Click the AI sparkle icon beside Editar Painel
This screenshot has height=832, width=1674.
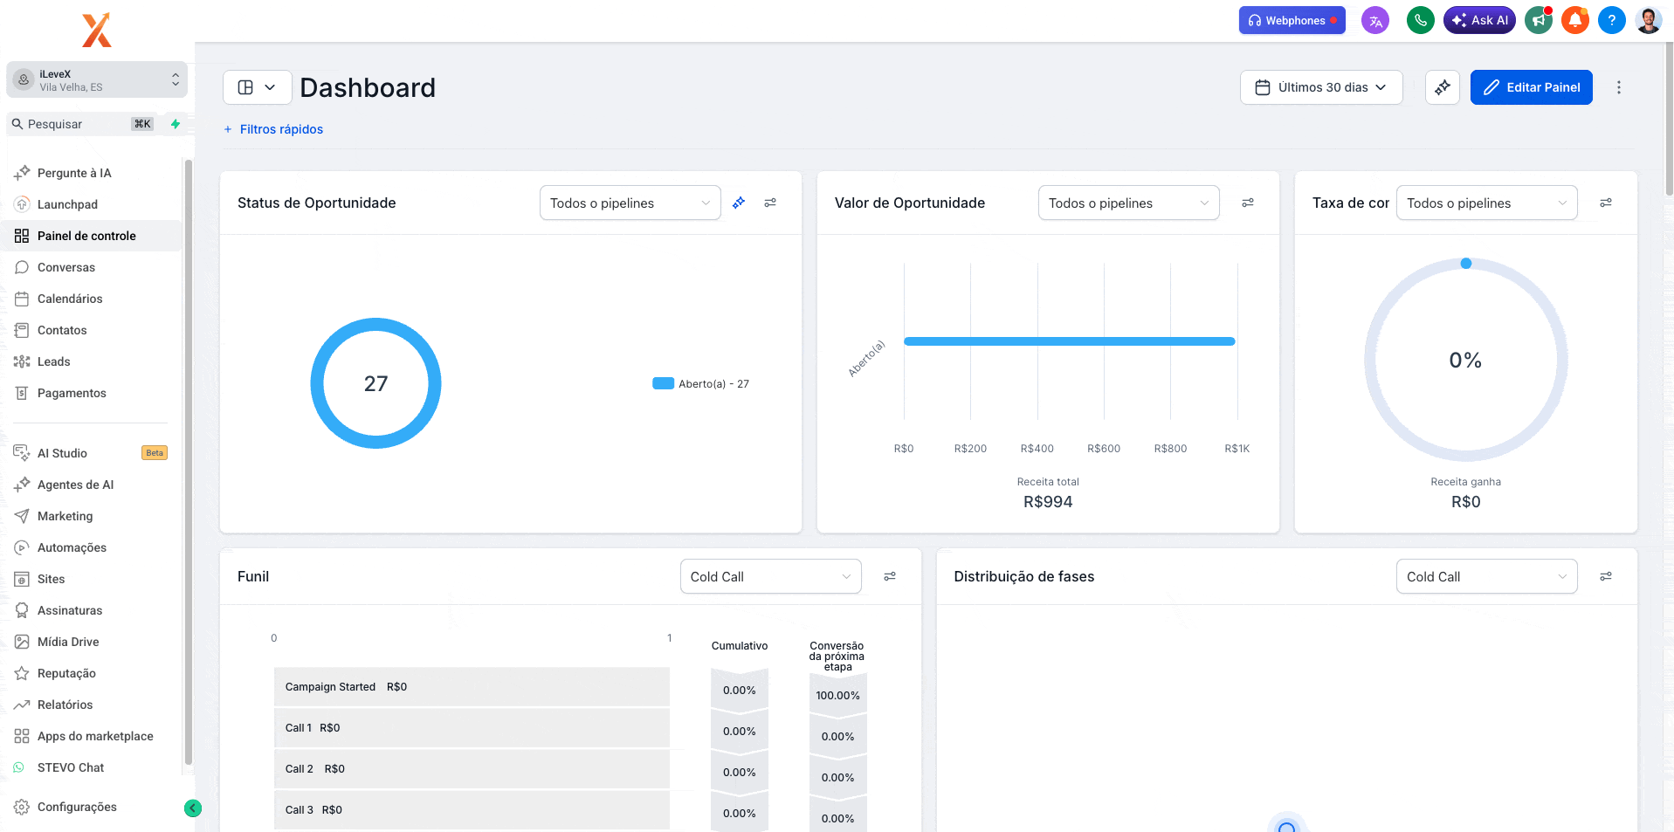(1443, 87)
